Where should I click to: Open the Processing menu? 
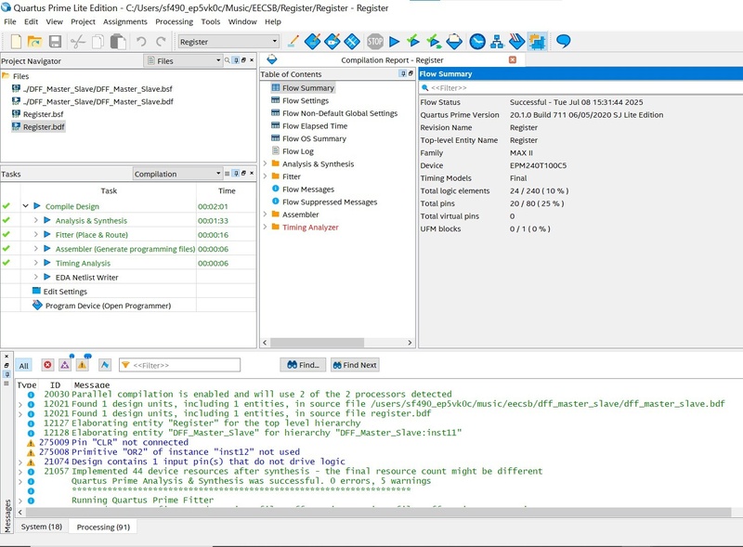[174, 21]
